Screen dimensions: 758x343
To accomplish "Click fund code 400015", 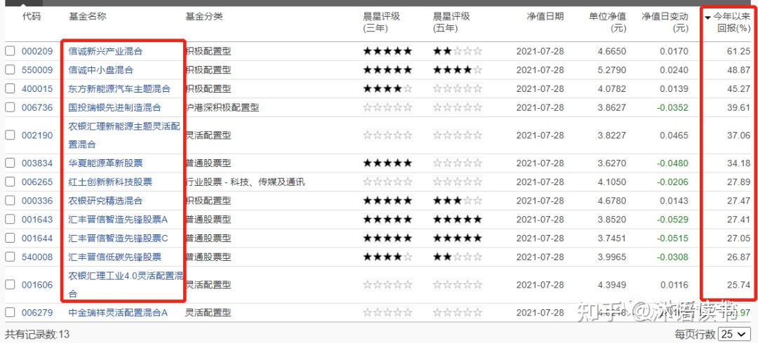I will [x=37, y=89].
